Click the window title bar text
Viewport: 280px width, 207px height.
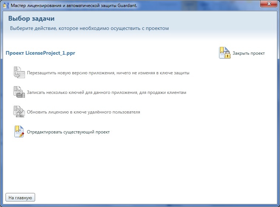pyautogui.click(x=74, y=5)
